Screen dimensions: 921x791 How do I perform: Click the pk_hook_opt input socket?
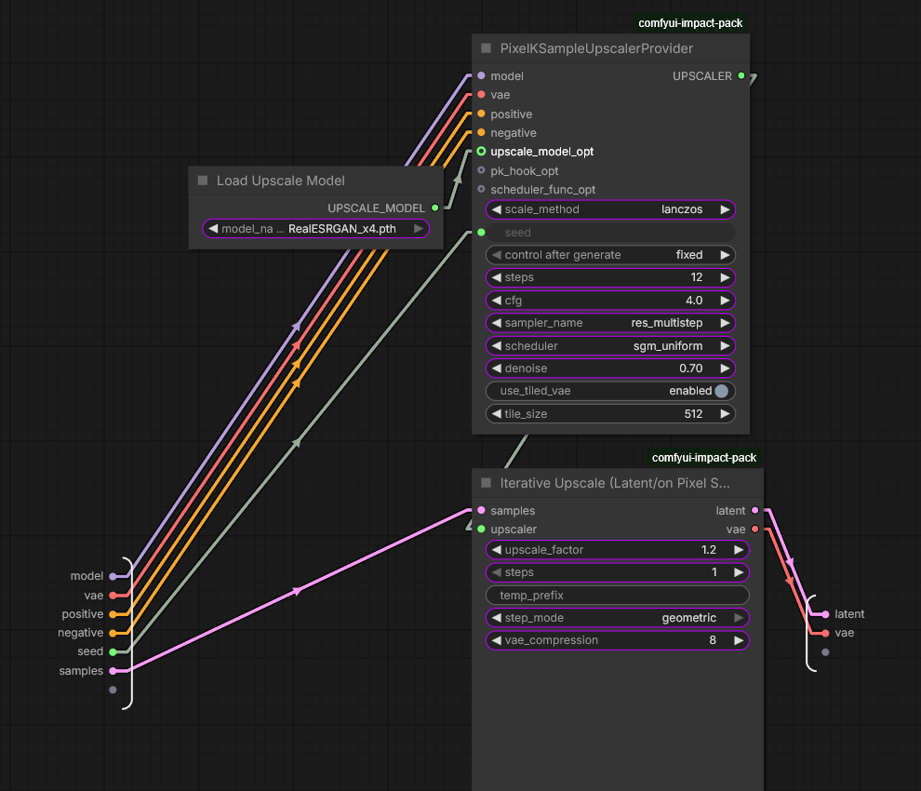click(x=481, y=170)
